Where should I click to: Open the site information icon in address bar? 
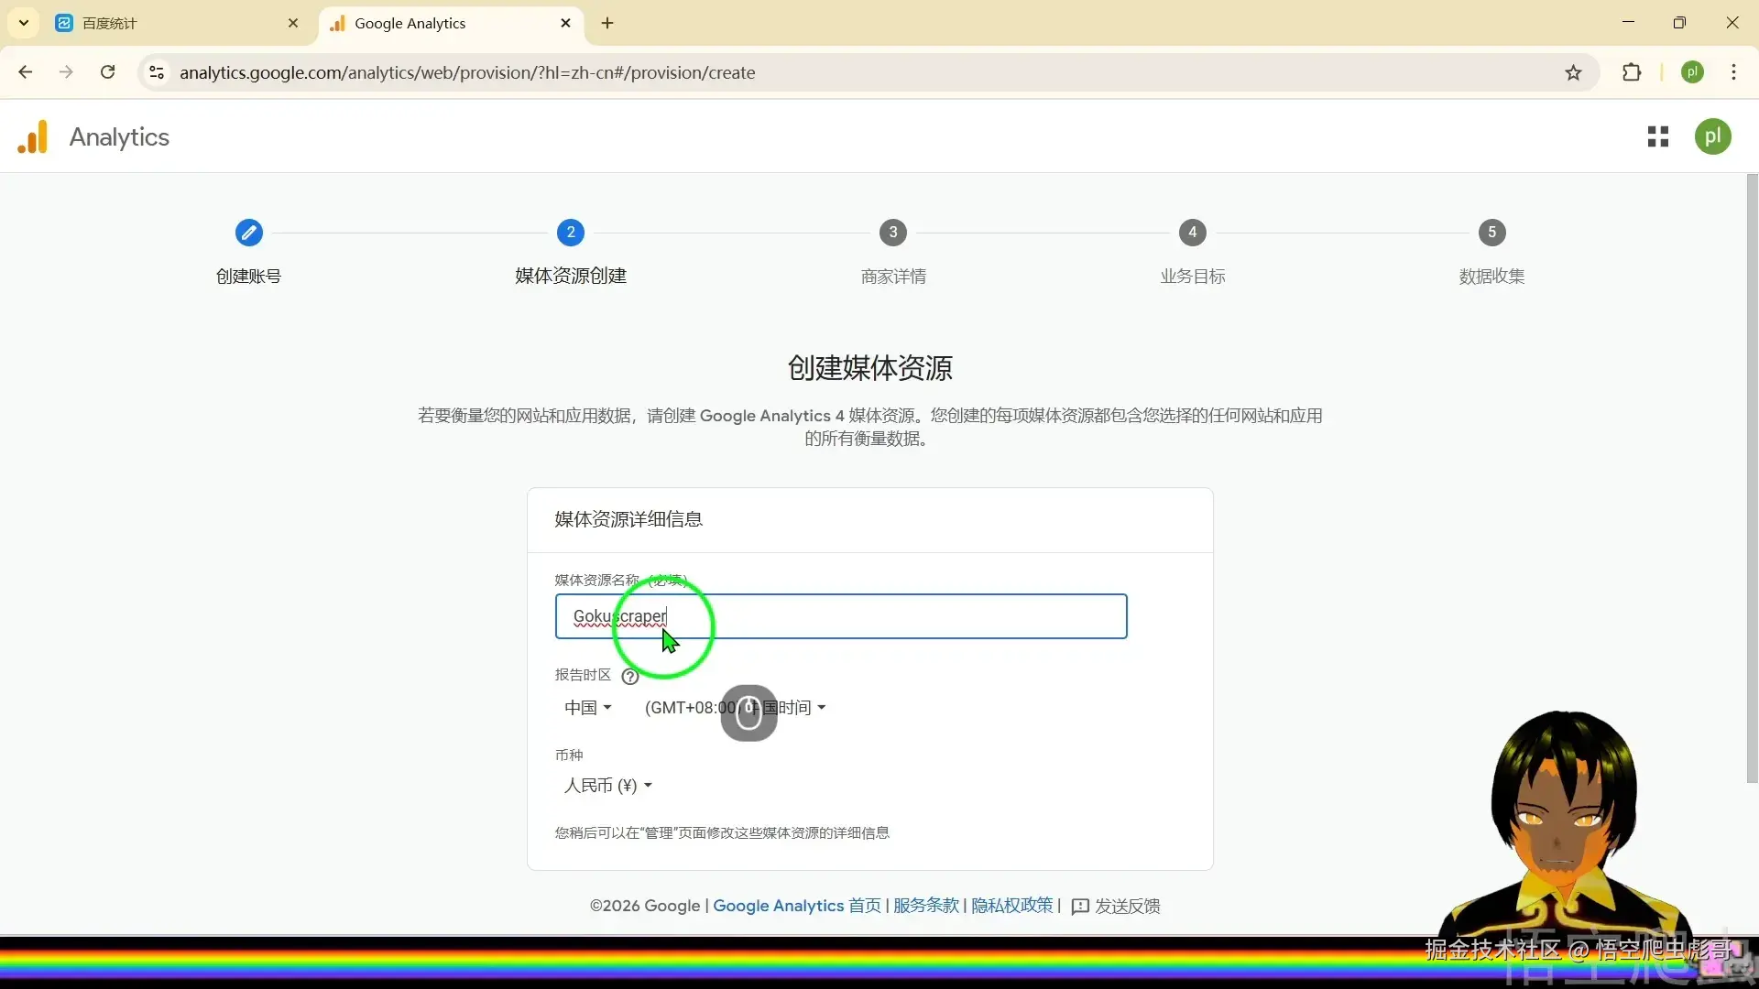tap(157, 72)
